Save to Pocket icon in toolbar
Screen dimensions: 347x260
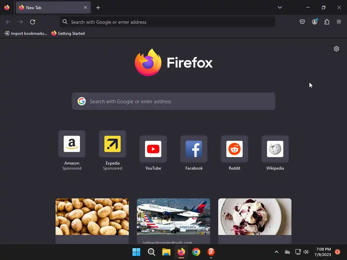(x=302, y=22)
